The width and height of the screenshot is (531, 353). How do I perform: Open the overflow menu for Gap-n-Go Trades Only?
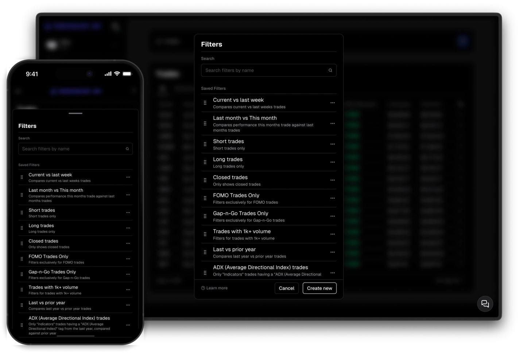tap(332, 216)
